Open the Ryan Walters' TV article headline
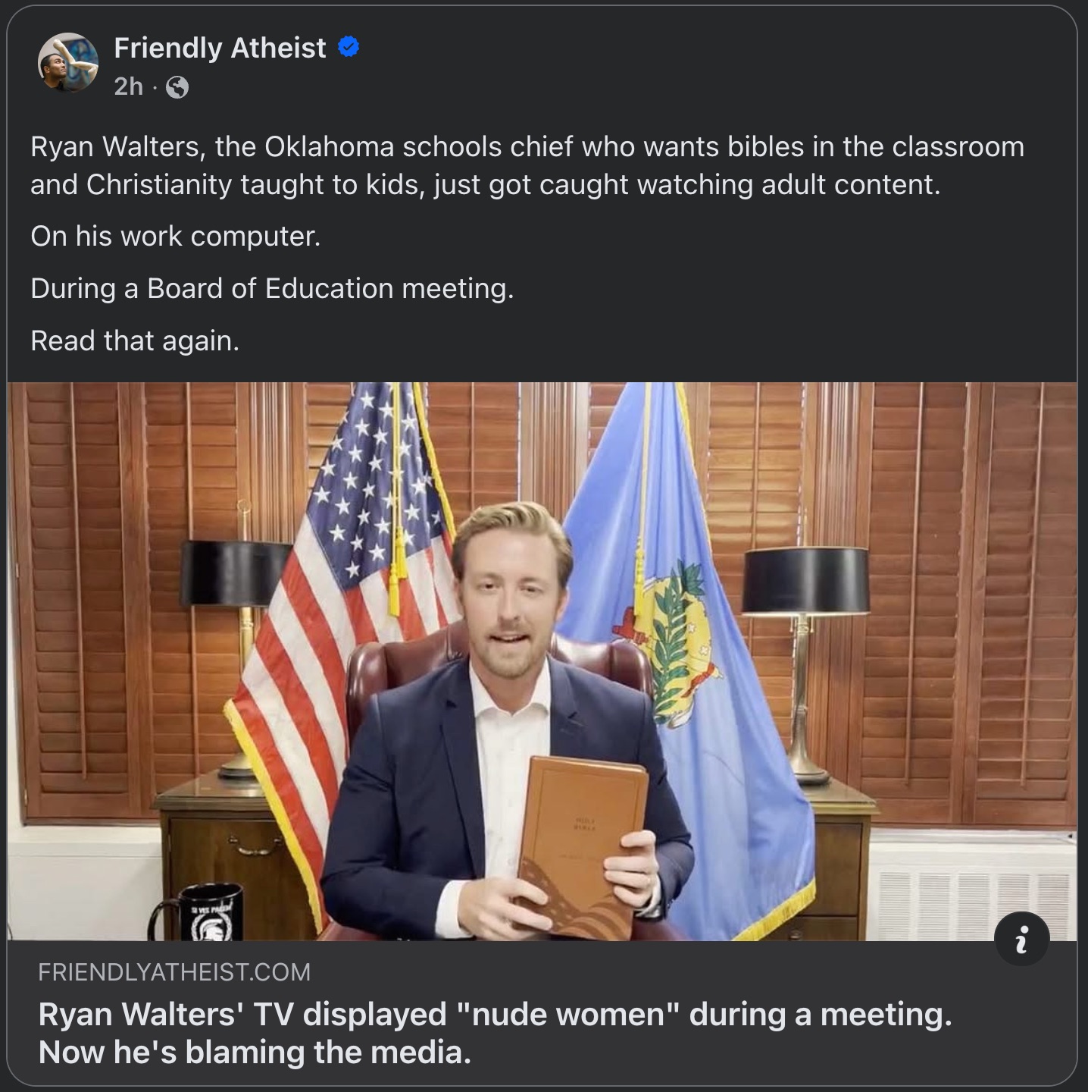This screenshot has width=1088, height=1092. 495,1033
